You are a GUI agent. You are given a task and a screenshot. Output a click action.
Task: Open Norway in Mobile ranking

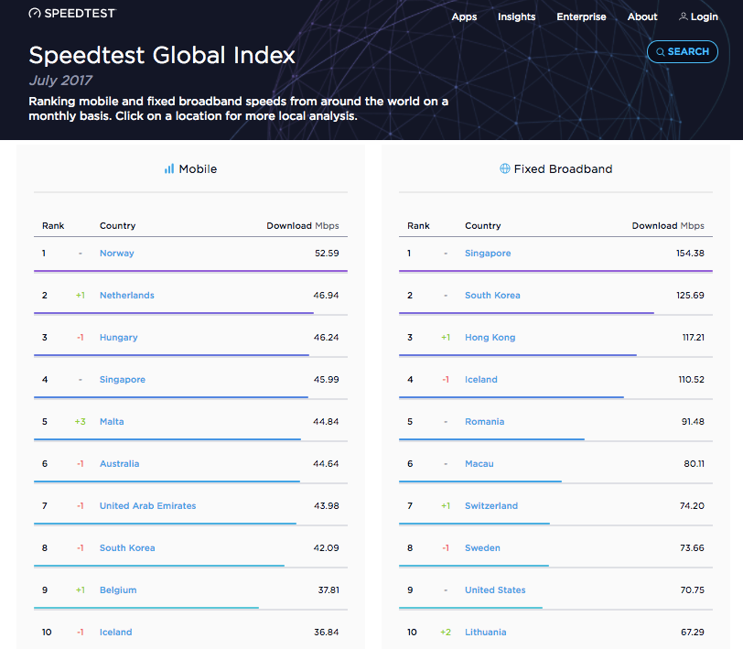point(116,254)
